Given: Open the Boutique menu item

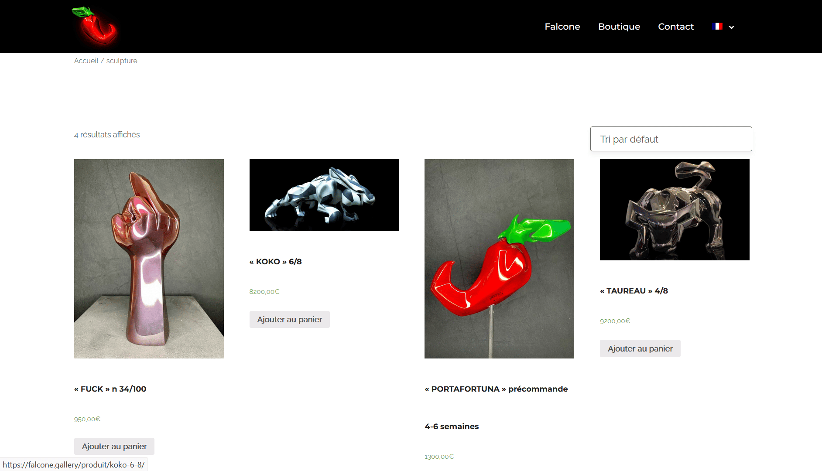Looking at the screenshot, I should [619, 27].
